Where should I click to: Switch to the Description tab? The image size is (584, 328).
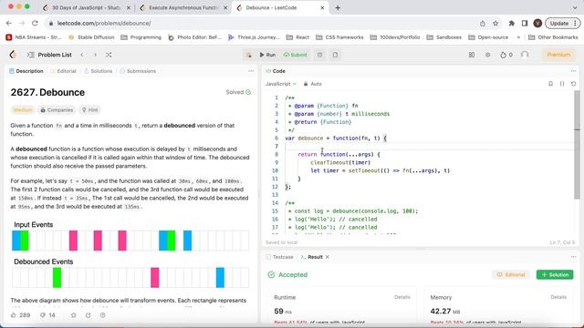coord(26,71)
